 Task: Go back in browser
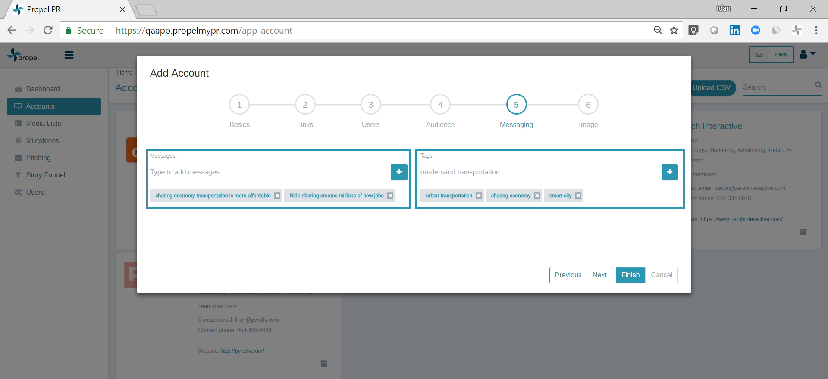[x=12, y=30]
